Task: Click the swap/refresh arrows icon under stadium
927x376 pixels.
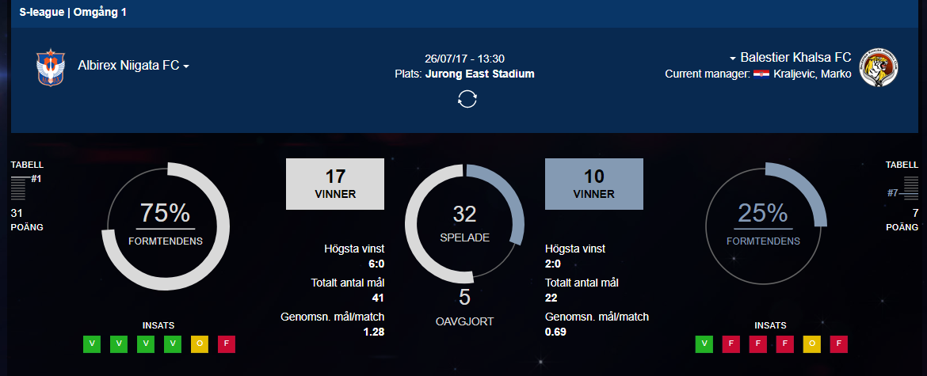Action: (467, 99)
